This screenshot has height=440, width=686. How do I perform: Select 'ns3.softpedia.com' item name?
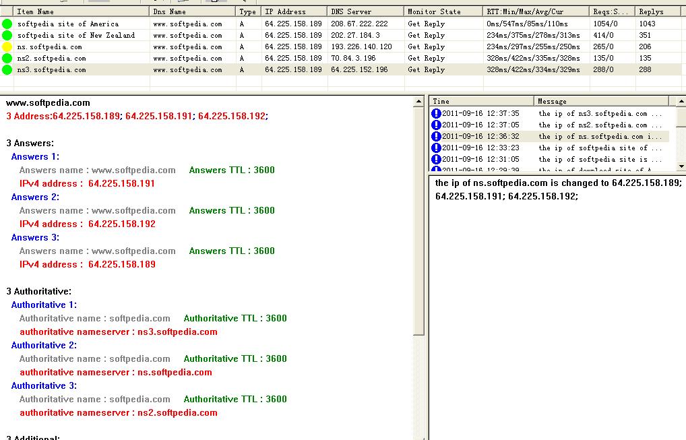[52, 69]
